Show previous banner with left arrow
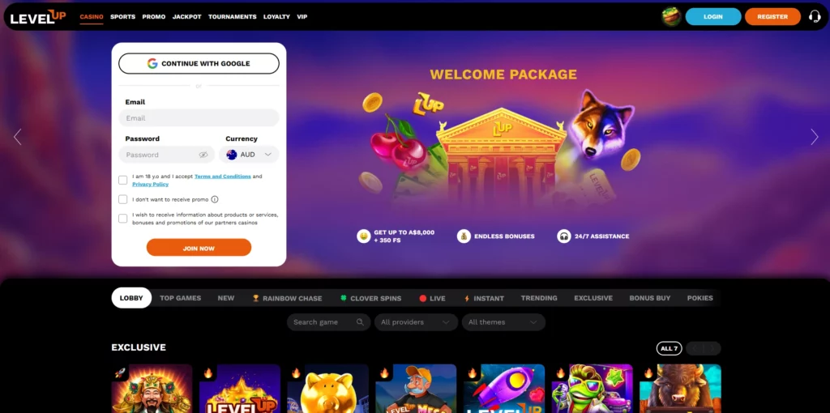This screenshot has height=413, width=830. tap(18, 137)
